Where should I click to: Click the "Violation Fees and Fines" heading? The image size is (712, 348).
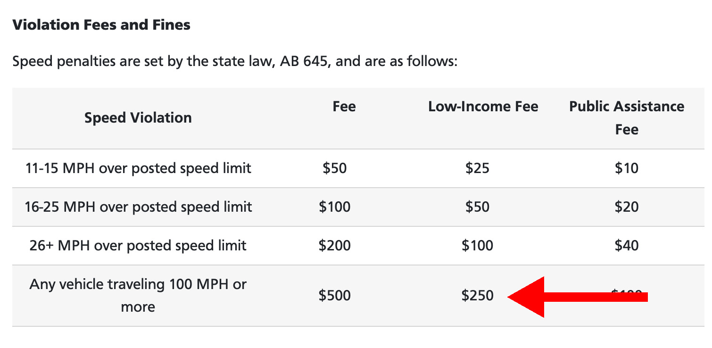point(101,25)
